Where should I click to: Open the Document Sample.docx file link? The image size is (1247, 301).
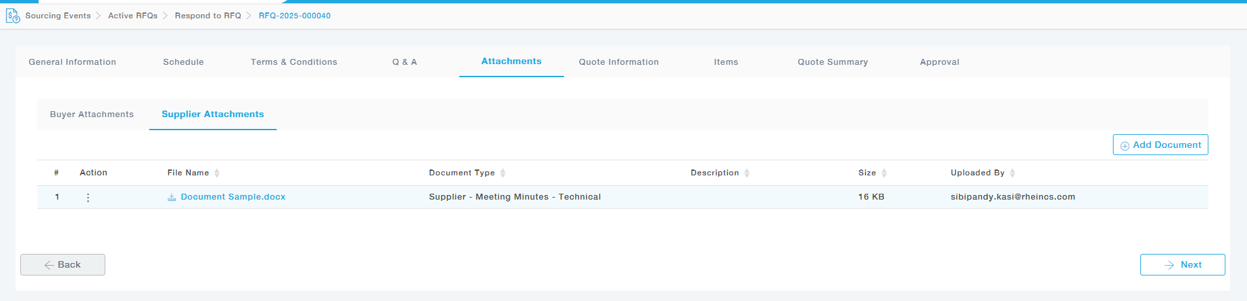233,197
